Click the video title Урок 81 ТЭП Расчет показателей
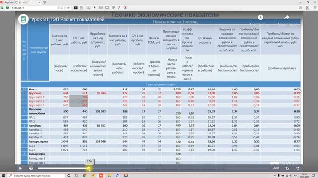318x178 pixels. click(x=68, y=20)
